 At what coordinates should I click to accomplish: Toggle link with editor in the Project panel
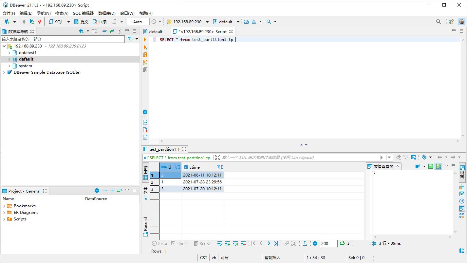(x=120, y=191)
